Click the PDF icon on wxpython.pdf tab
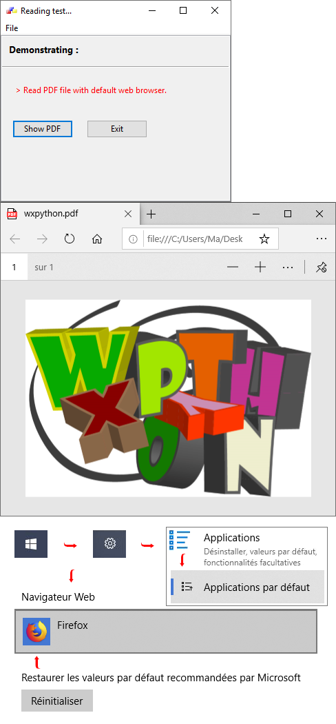The width and height of the screenshot is (336, 724). click(x=12, y=214)
